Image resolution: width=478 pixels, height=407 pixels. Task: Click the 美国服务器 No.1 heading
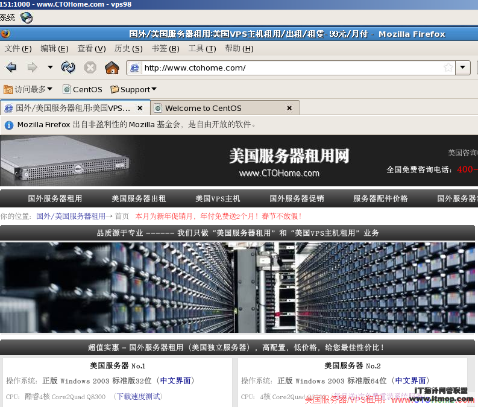[118, 365]
